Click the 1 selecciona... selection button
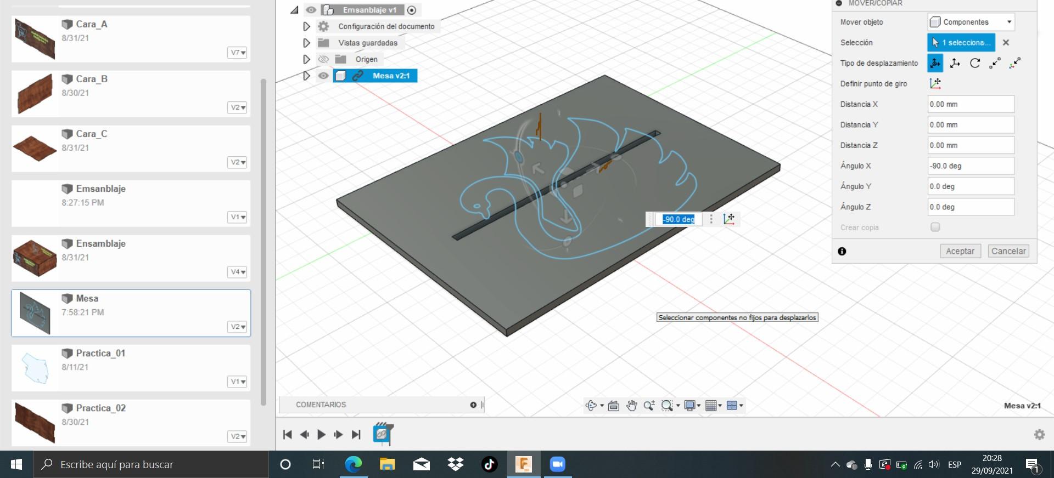The width and height of the screenshot is (1054, 478). click(961, 42)
